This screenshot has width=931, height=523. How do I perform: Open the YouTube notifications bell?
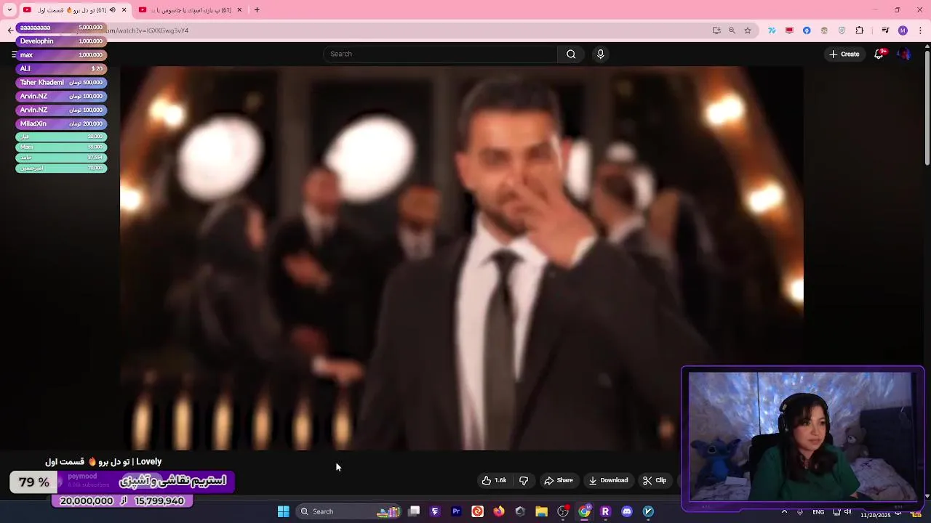[879, 54]
